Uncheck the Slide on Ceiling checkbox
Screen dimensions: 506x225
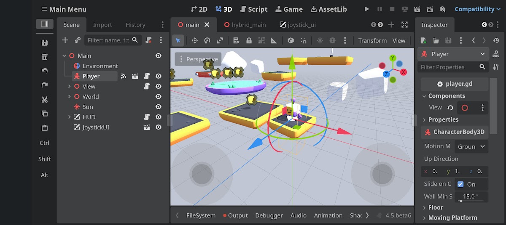click(x=460, y=184)
